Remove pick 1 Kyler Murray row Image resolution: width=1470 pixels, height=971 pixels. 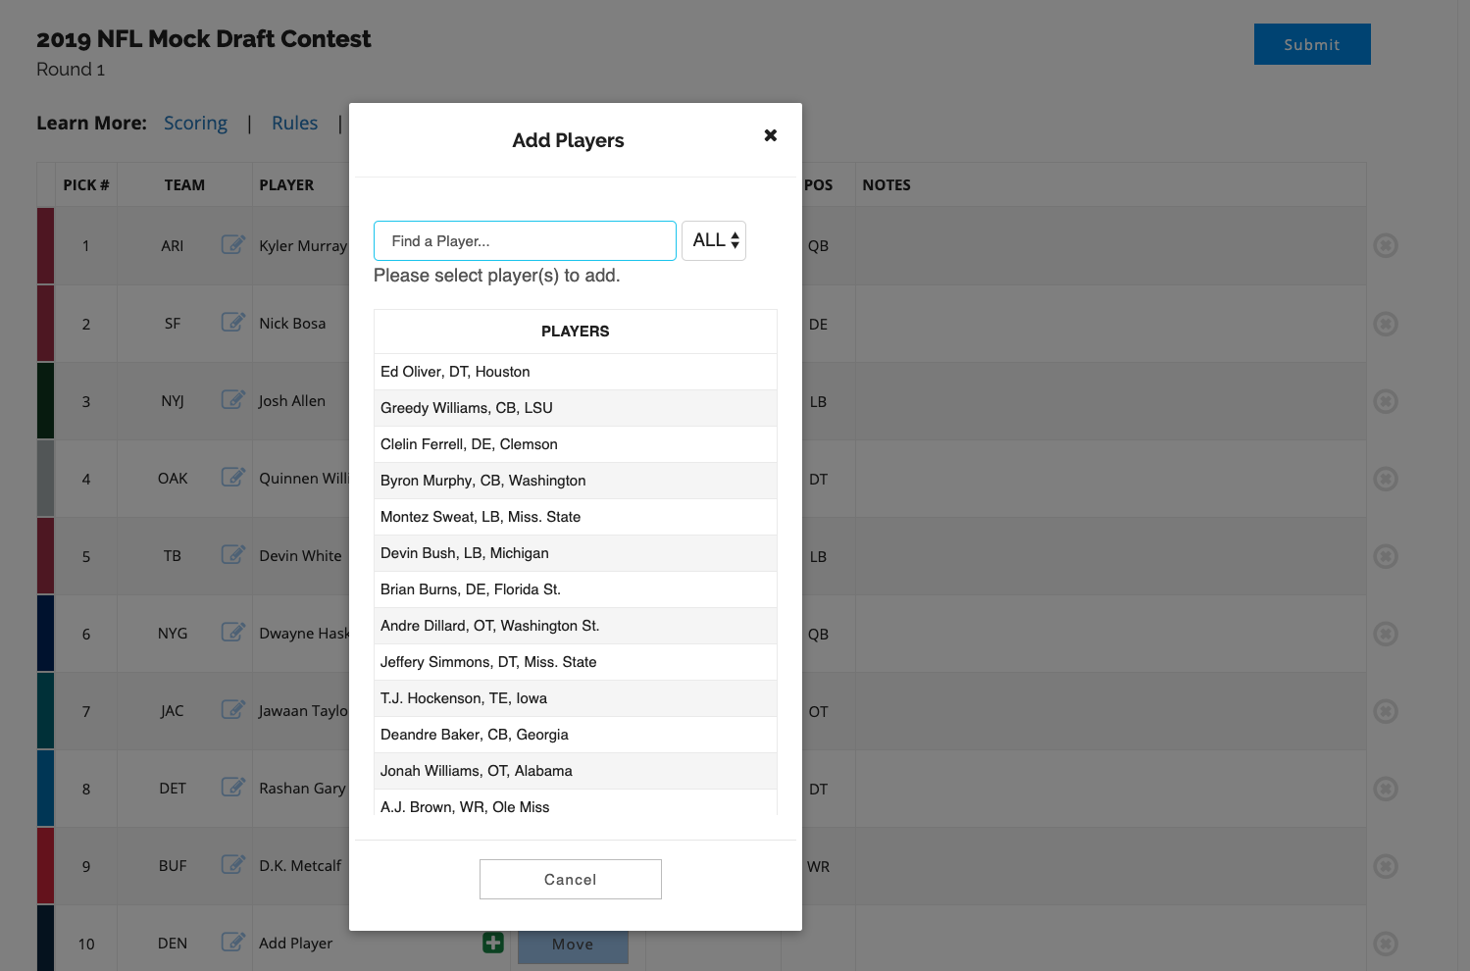click(1386, 245)
